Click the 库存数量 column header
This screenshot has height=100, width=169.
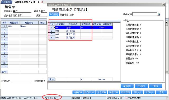click(x=86, y=24)
